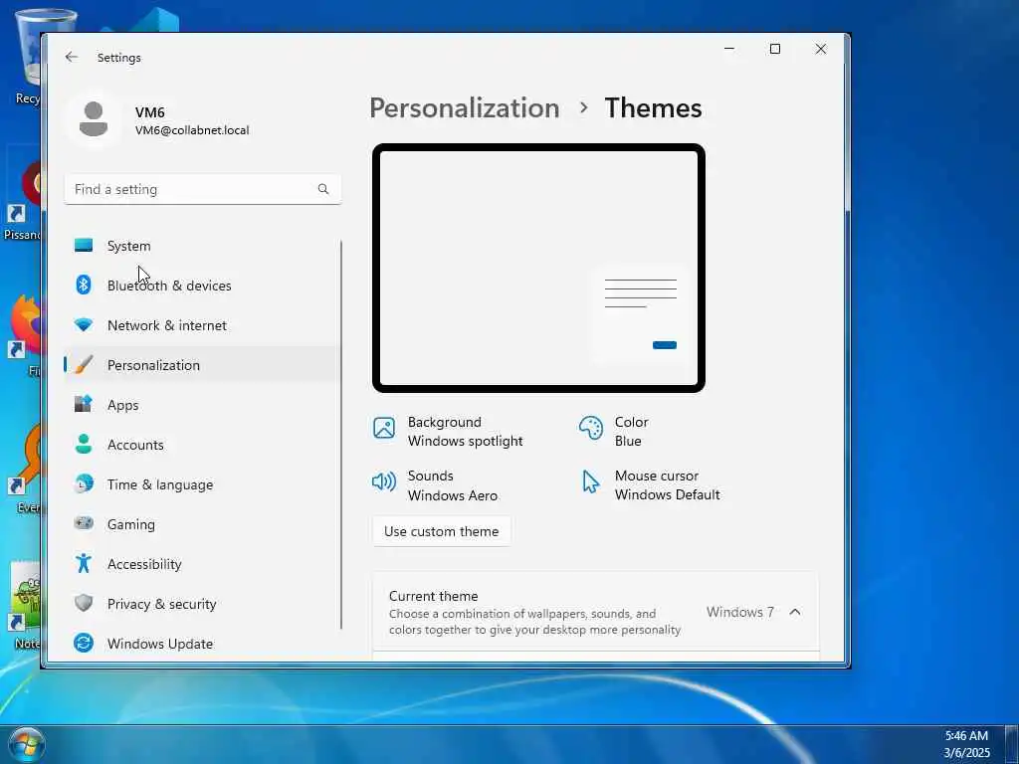This screenshot has width=1019, height=764.
Task: Open Time & language settings
Action: pyautogui.click(x=203, y=484)
